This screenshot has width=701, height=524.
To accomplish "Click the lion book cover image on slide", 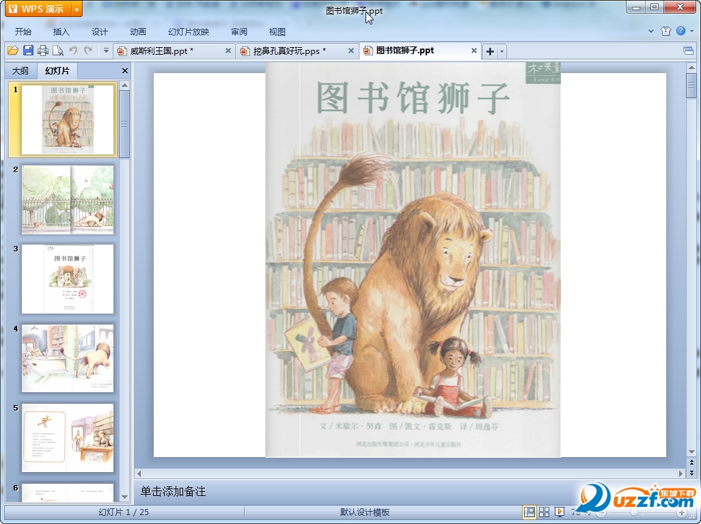I will click(413, 260).
